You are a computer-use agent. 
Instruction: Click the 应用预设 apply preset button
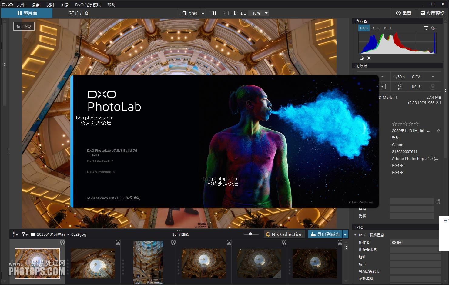(x=433, y=13)
